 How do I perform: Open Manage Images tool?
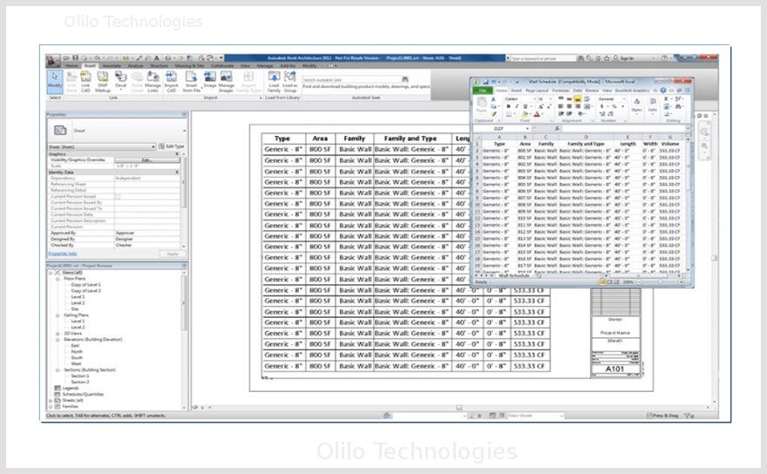coord(226,81)
